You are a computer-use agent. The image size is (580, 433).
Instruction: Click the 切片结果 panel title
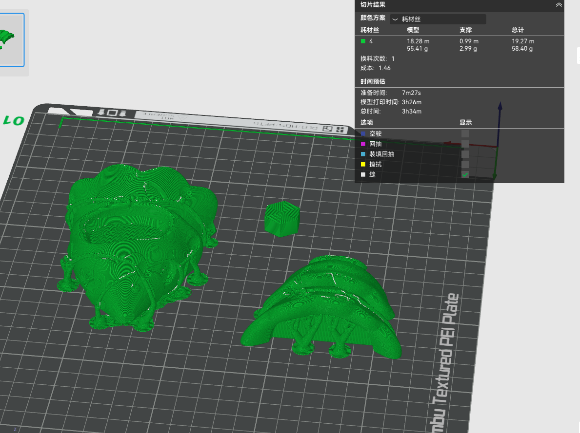pyautogui.click(x=373, y=5)
